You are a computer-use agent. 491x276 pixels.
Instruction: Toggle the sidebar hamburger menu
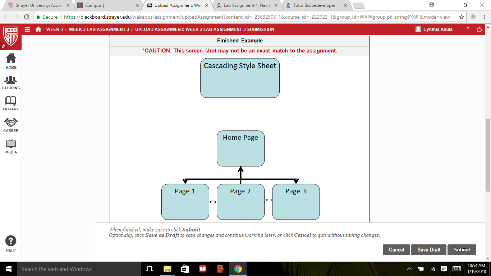[27, 29]
